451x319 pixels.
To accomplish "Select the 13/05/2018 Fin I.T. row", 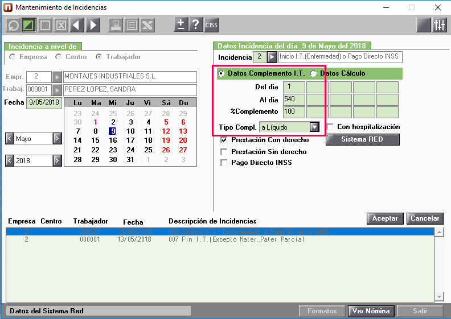I will pyautogui.click(x=220, y=239).
